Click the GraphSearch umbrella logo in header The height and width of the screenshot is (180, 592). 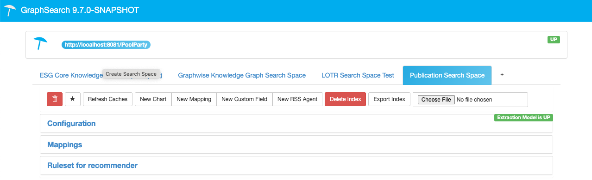10,11
